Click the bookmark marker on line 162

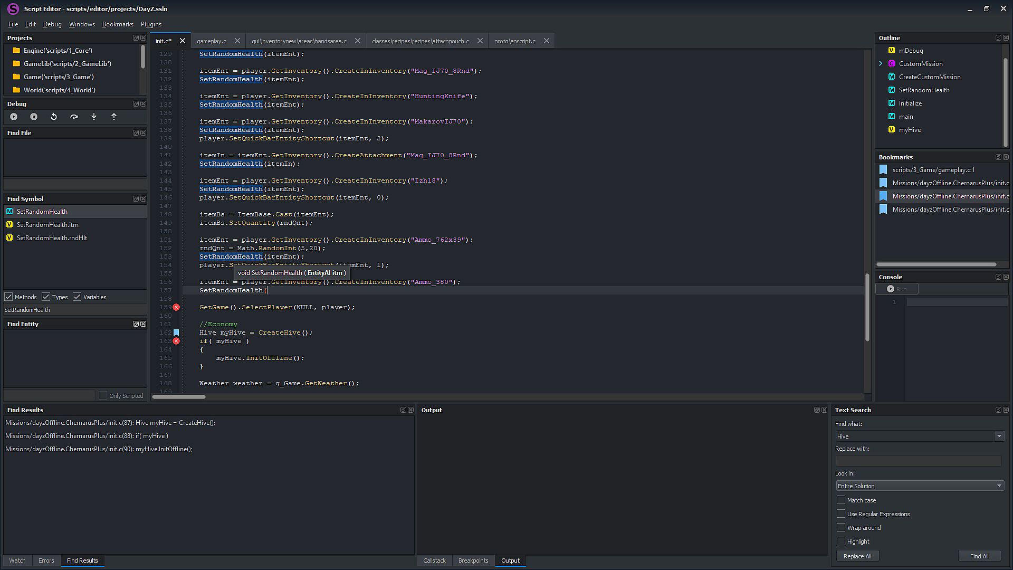(176, 332)
